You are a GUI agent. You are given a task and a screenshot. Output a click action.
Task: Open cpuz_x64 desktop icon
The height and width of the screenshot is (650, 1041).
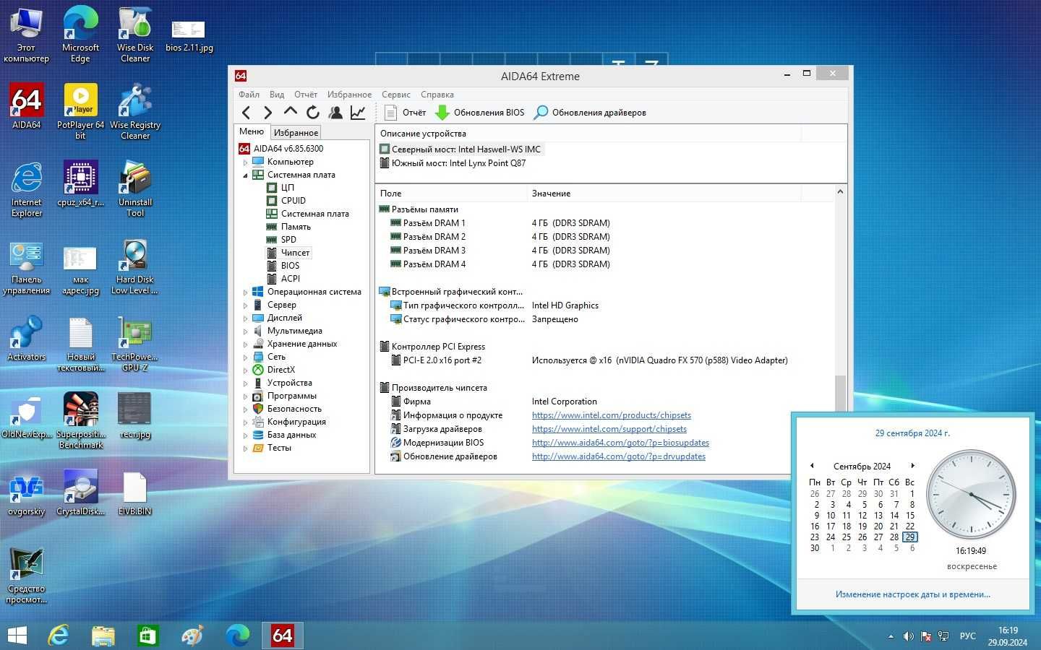[x=80, y=183]
